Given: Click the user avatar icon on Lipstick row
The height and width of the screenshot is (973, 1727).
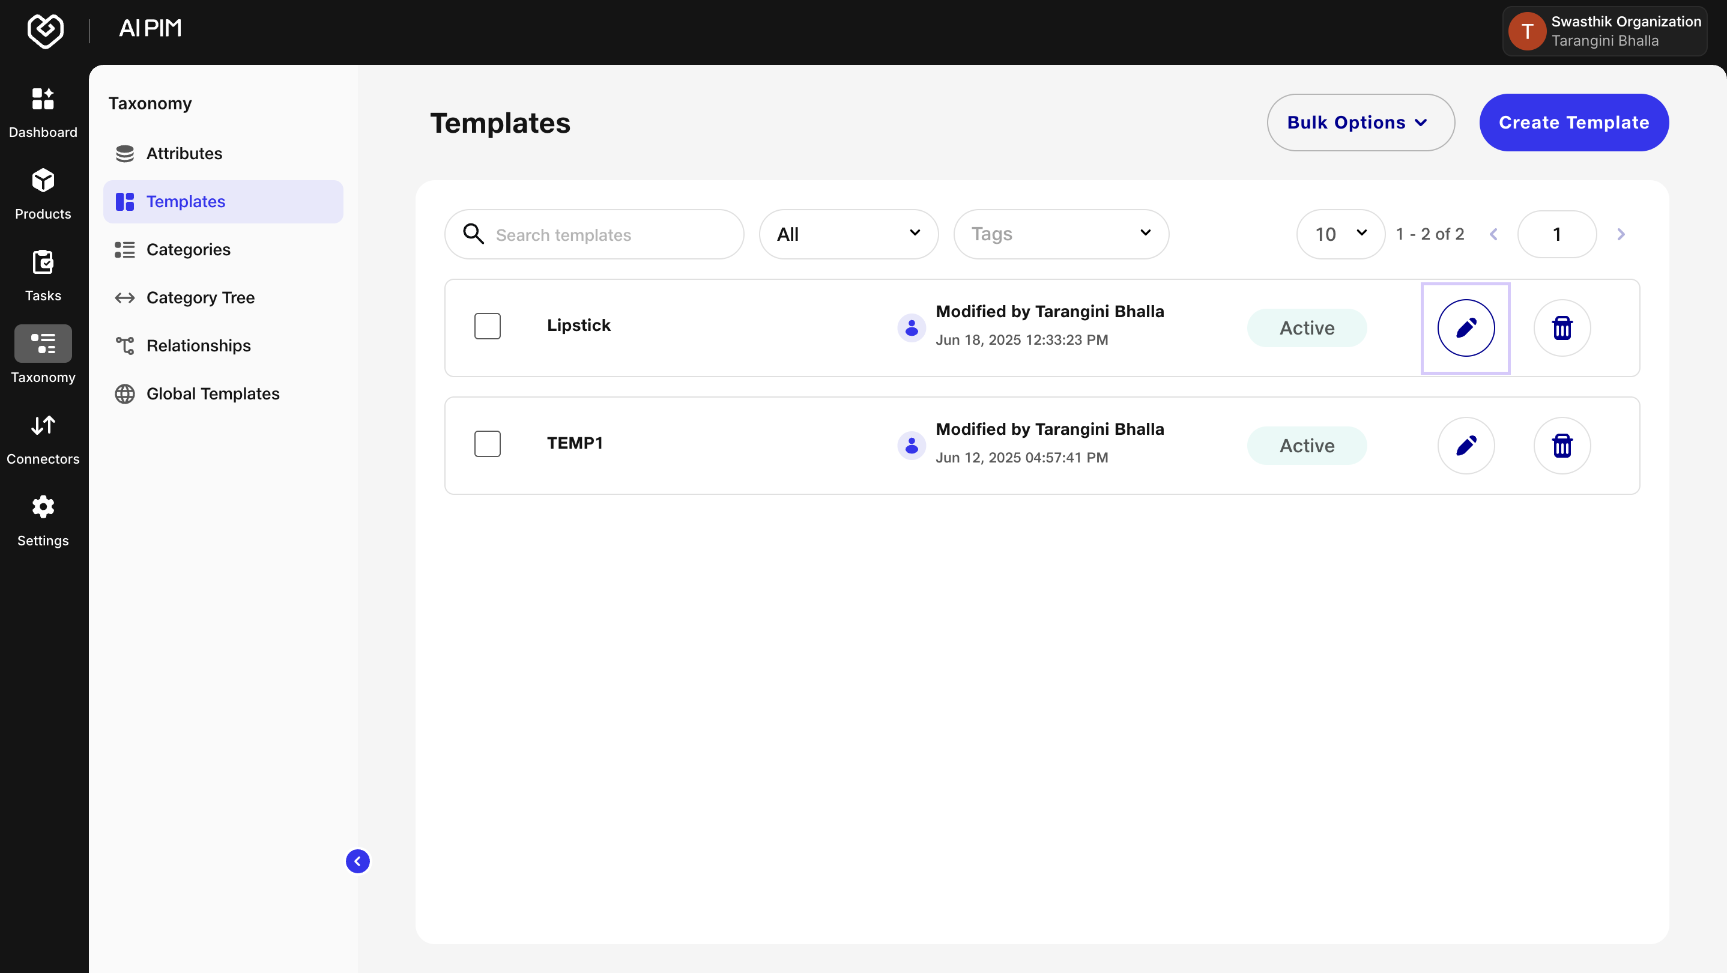Looking at the screenshot, I should point(911,328).
